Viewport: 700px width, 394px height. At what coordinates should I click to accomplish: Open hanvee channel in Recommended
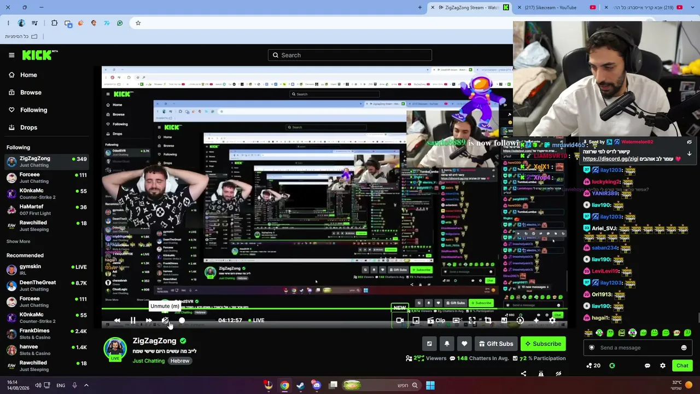[46, 350]
